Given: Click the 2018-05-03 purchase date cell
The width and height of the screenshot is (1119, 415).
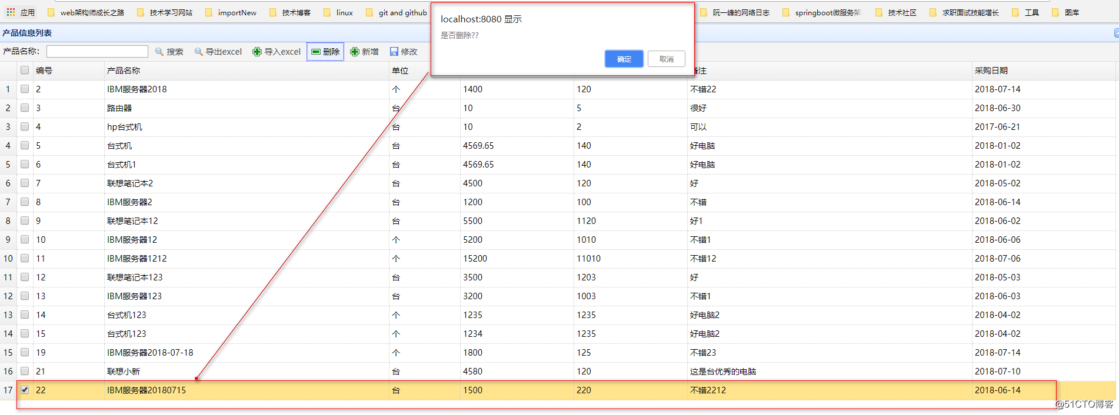Looking at the screenshot, I should 1044,277.
